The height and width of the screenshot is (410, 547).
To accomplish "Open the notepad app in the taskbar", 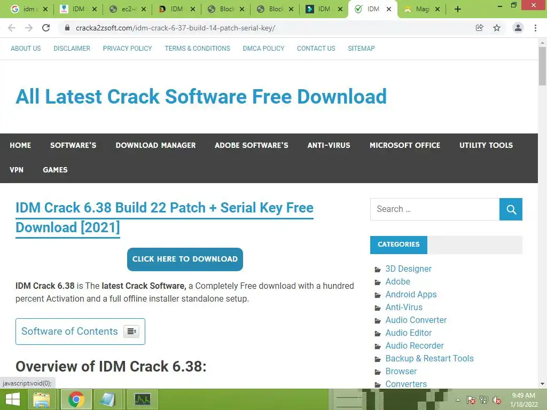I will 108,399.
